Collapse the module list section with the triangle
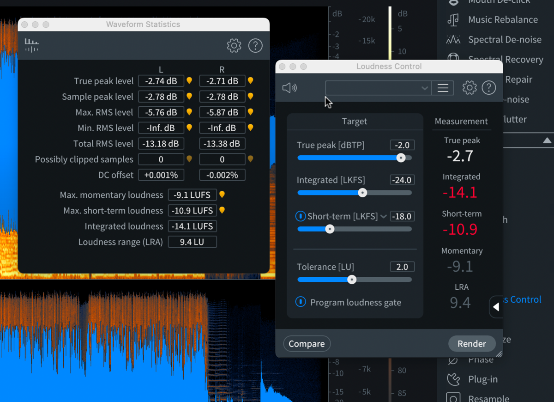The image size is (554, 402). pos(547,140)
